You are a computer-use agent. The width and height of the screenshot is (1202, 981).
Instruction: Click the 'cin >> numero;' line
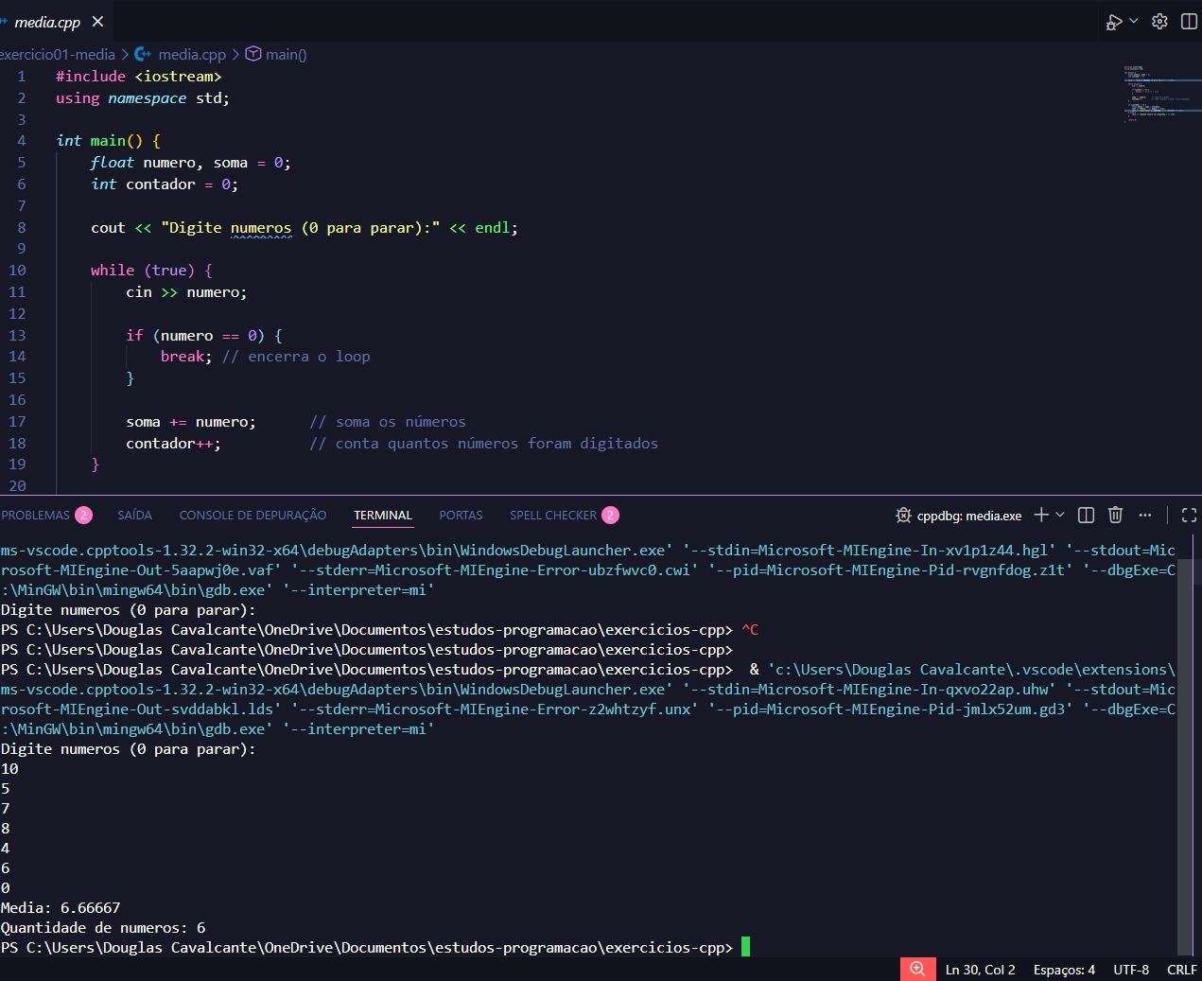[186, 292]
